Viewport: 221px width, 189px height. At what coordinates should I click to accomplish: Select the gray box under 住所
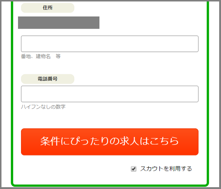59,22
